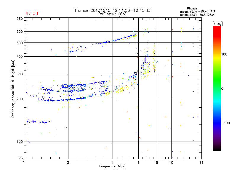The width and height of the screenshot is (237, 177).
Task: Click the y-axis tick label '400'
Action: pos(20,56)
